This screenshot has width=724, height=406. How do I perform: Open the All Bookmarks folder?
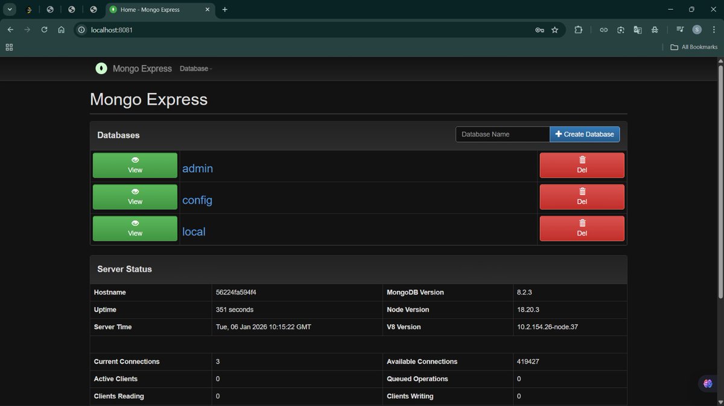(694, 47)
